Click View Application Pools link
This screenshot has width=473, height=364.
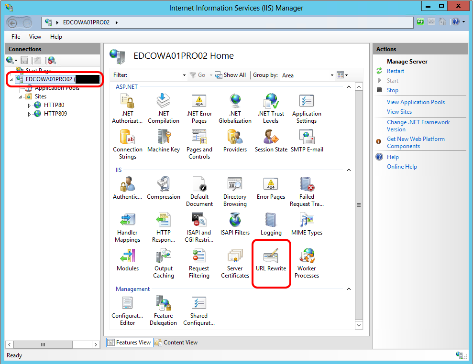click(x=416, y=102)
